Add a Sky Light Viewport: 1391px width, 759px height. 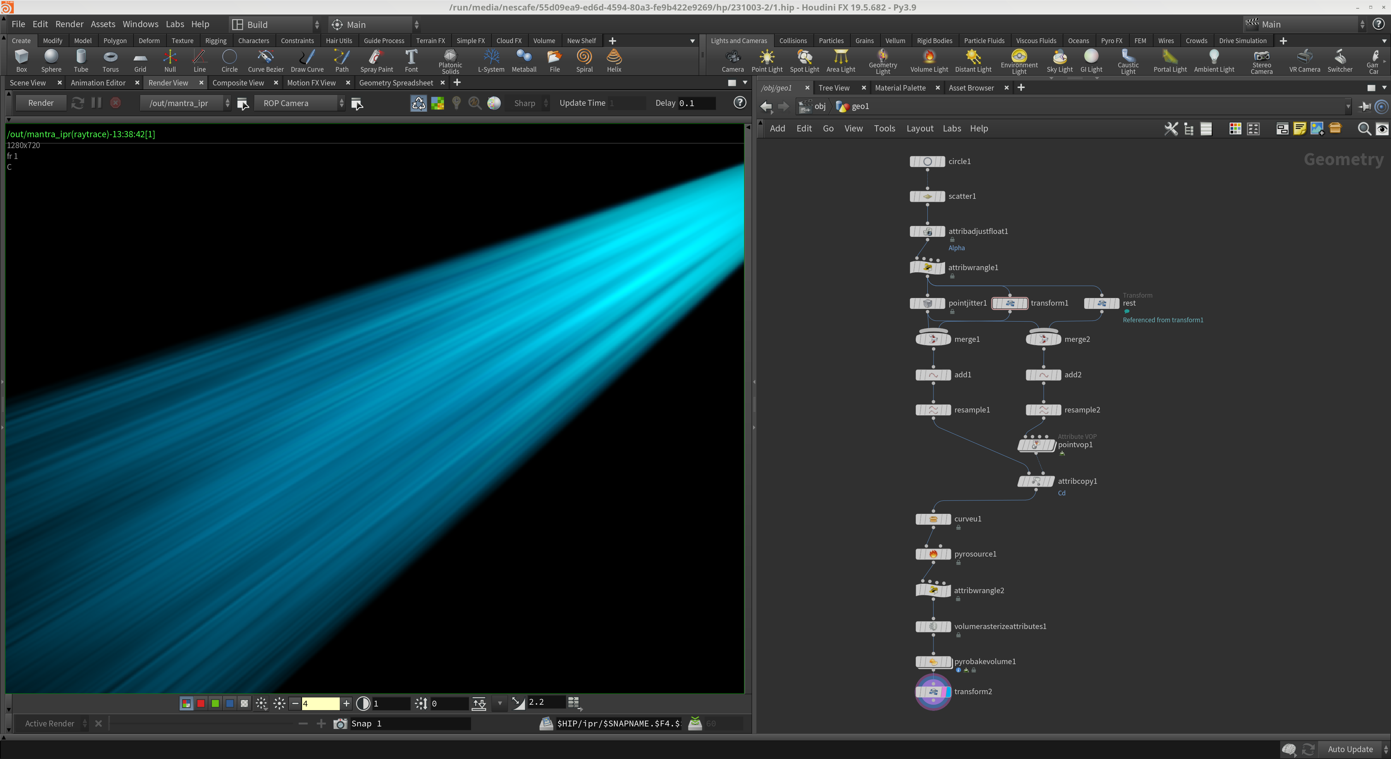(x=1060, y=60)
